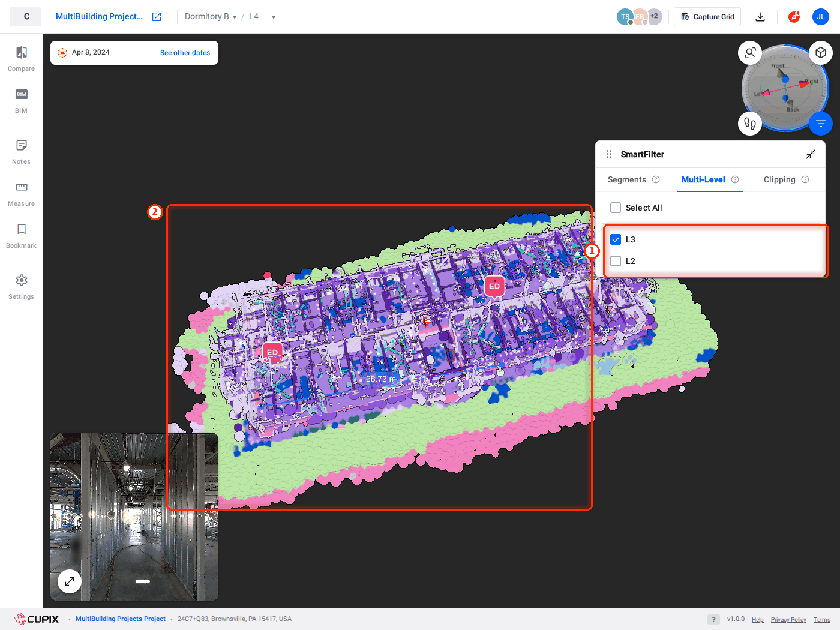Click the help icon beside Multi-Level

(x=735, y=179)
